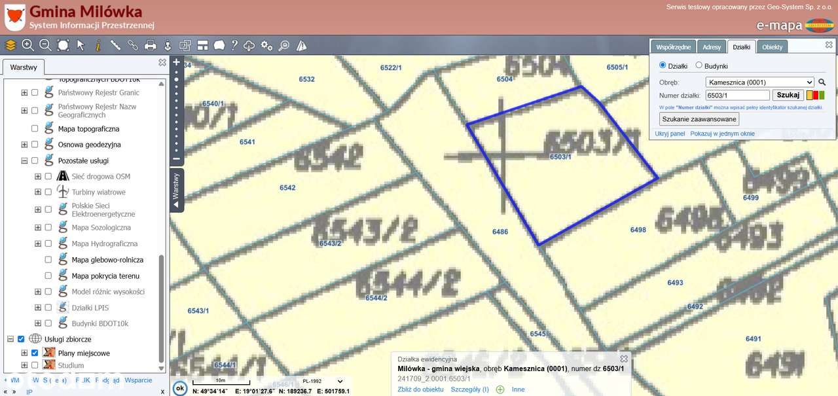Close the Warstwy layers panel
This screenshot has height=396, width=838.
(162, 63)
